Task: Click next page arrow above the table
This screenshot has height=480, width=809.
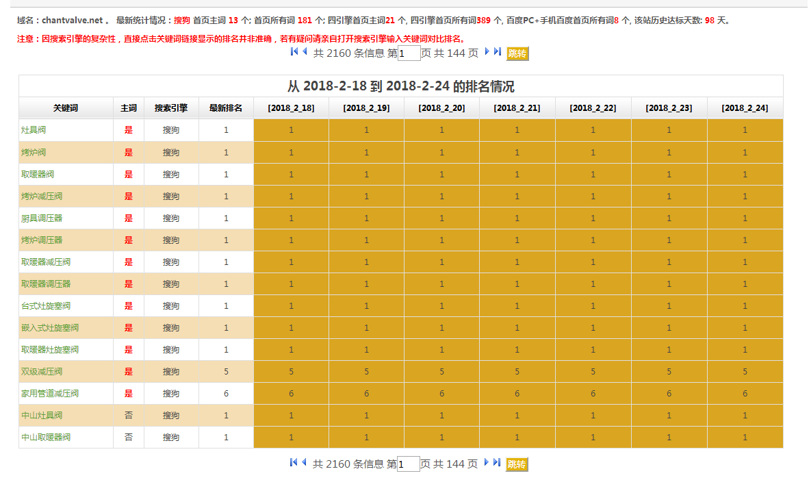Action: point(487,51)
